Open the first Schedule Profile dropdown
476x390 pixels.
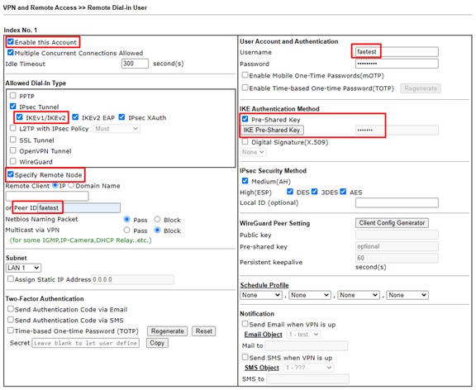click(x=261, y=295)
